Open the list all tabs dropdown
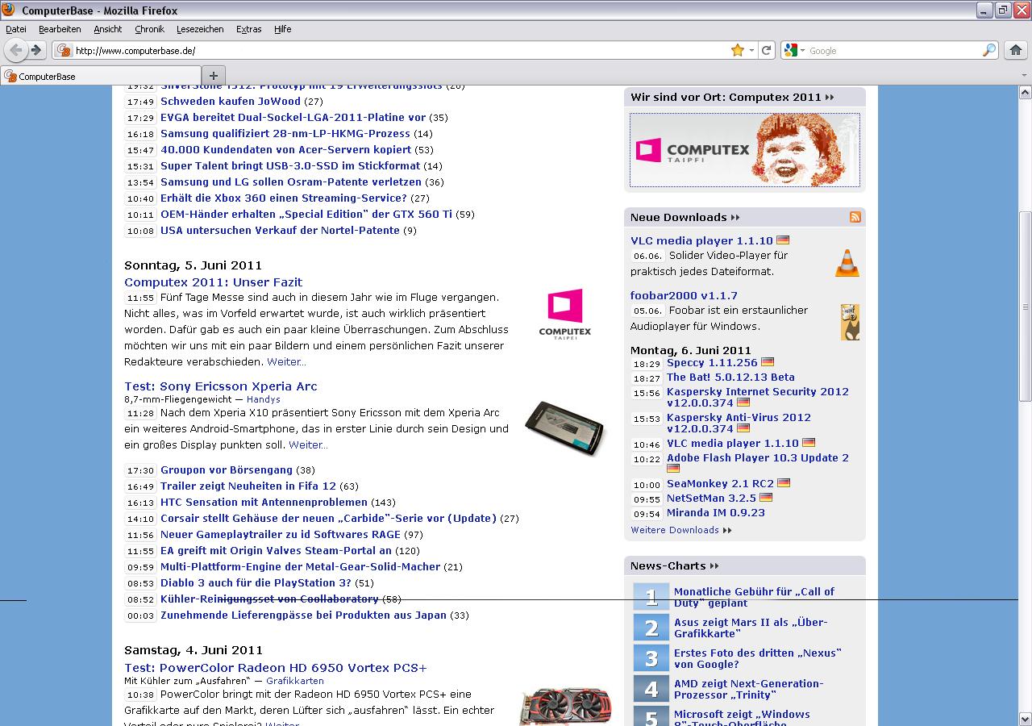This screenshot has height=726, width=1032. coord(1024,76)
